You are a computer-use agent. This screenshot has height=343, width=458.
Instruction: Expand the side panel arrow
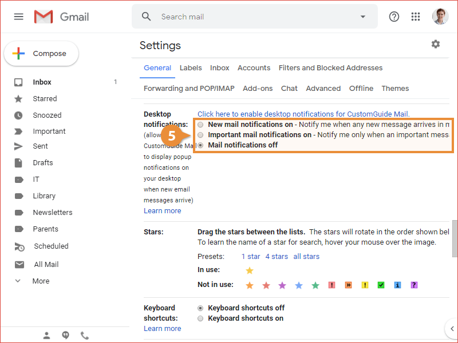451,328
